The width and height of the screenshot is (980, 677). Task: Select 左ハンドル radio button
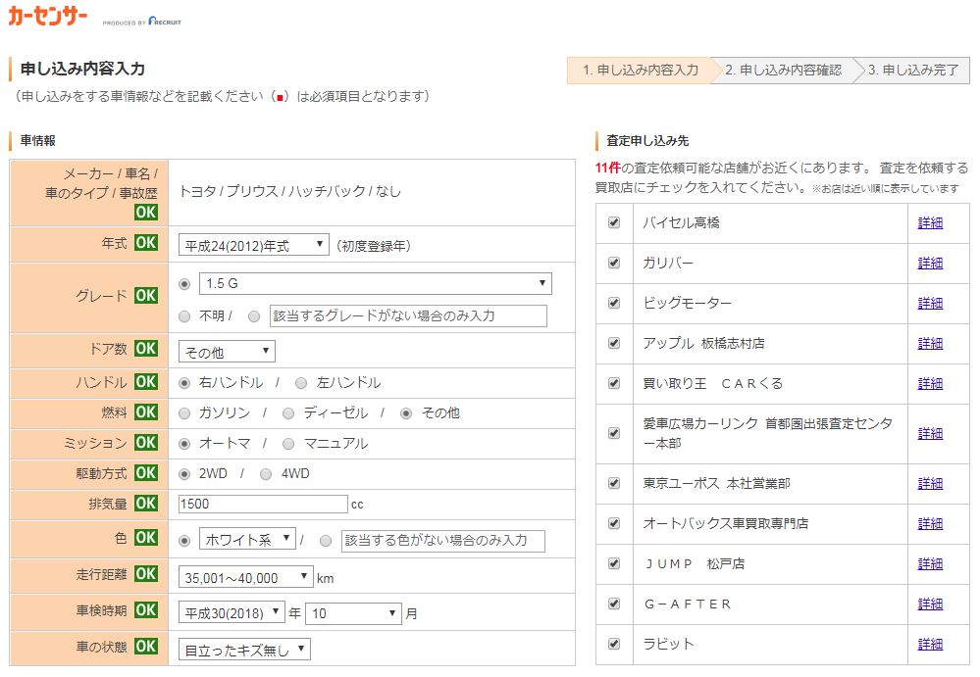301,382
